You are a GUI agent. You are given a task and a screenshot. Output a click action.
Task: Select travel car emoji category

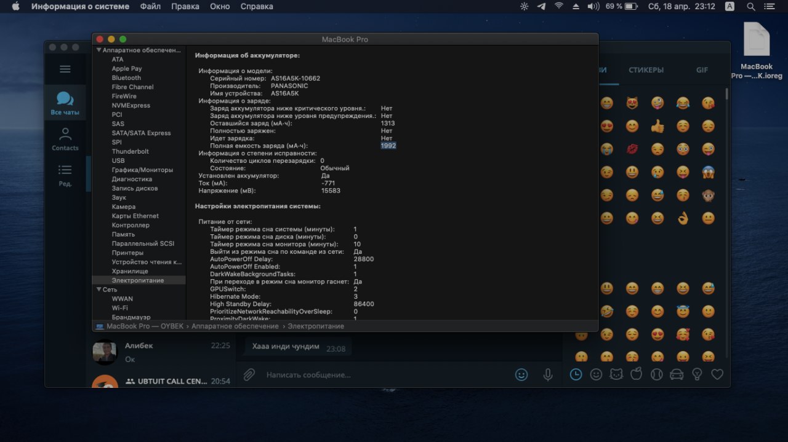677,374
